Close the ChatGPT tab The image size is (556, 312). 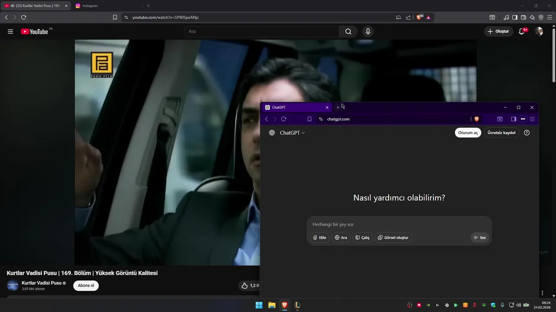coord(327,107)
